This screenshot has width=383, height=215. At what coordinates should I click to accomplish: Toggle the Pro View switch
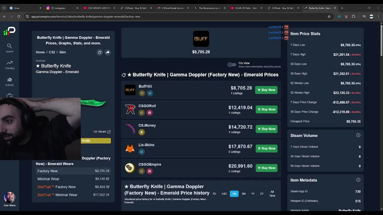click(x=232, y=64)
